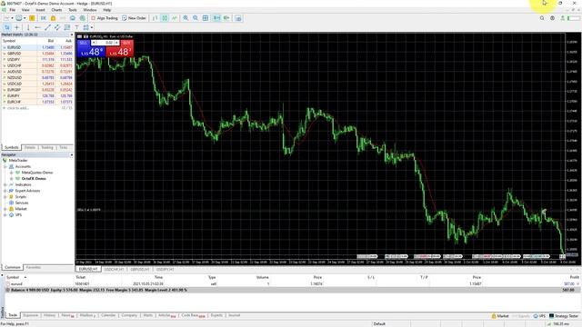Switch to line chart display icon
This screenshot has width=582, height=327.
click(x=175, y=18)
